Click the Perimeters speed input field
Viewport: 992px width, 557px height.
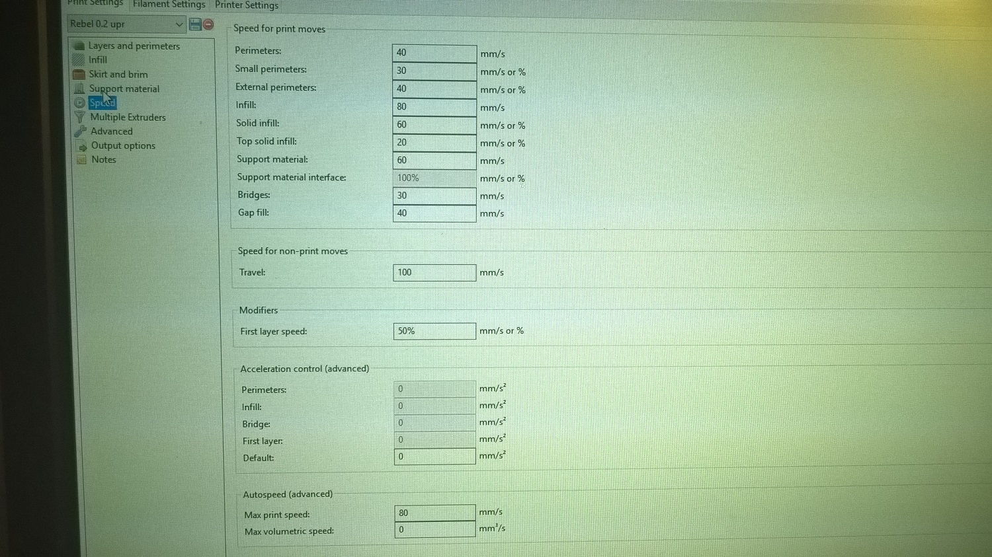[434, 53]
